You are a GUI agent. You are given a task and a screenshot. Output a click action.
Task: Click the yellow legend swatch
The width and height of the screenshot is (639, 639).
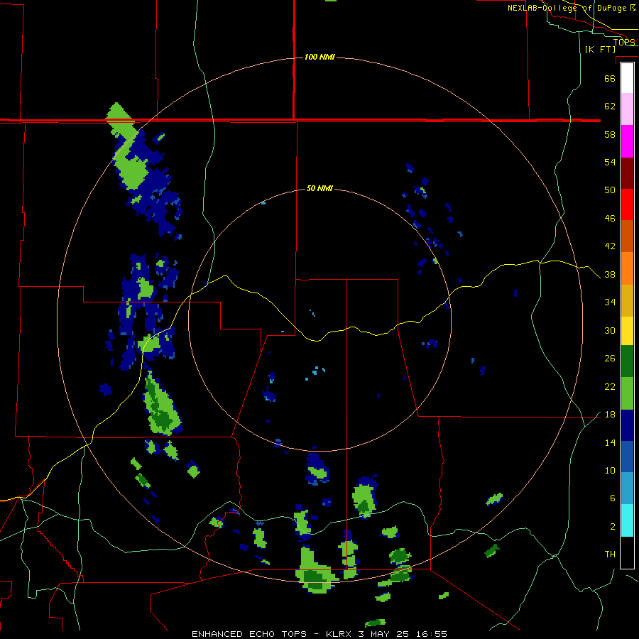tap(627, 331)
